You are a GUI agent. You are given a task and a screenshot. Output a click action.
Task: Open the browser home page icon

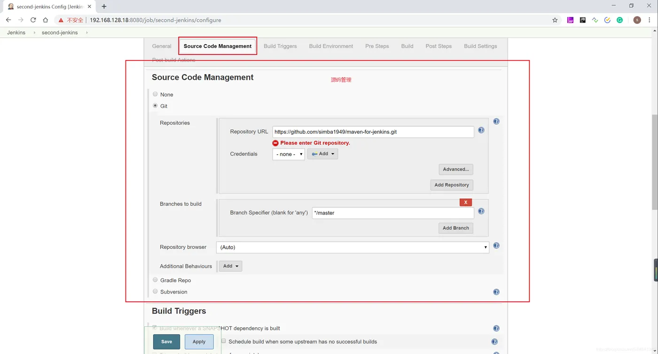(45, 20)
